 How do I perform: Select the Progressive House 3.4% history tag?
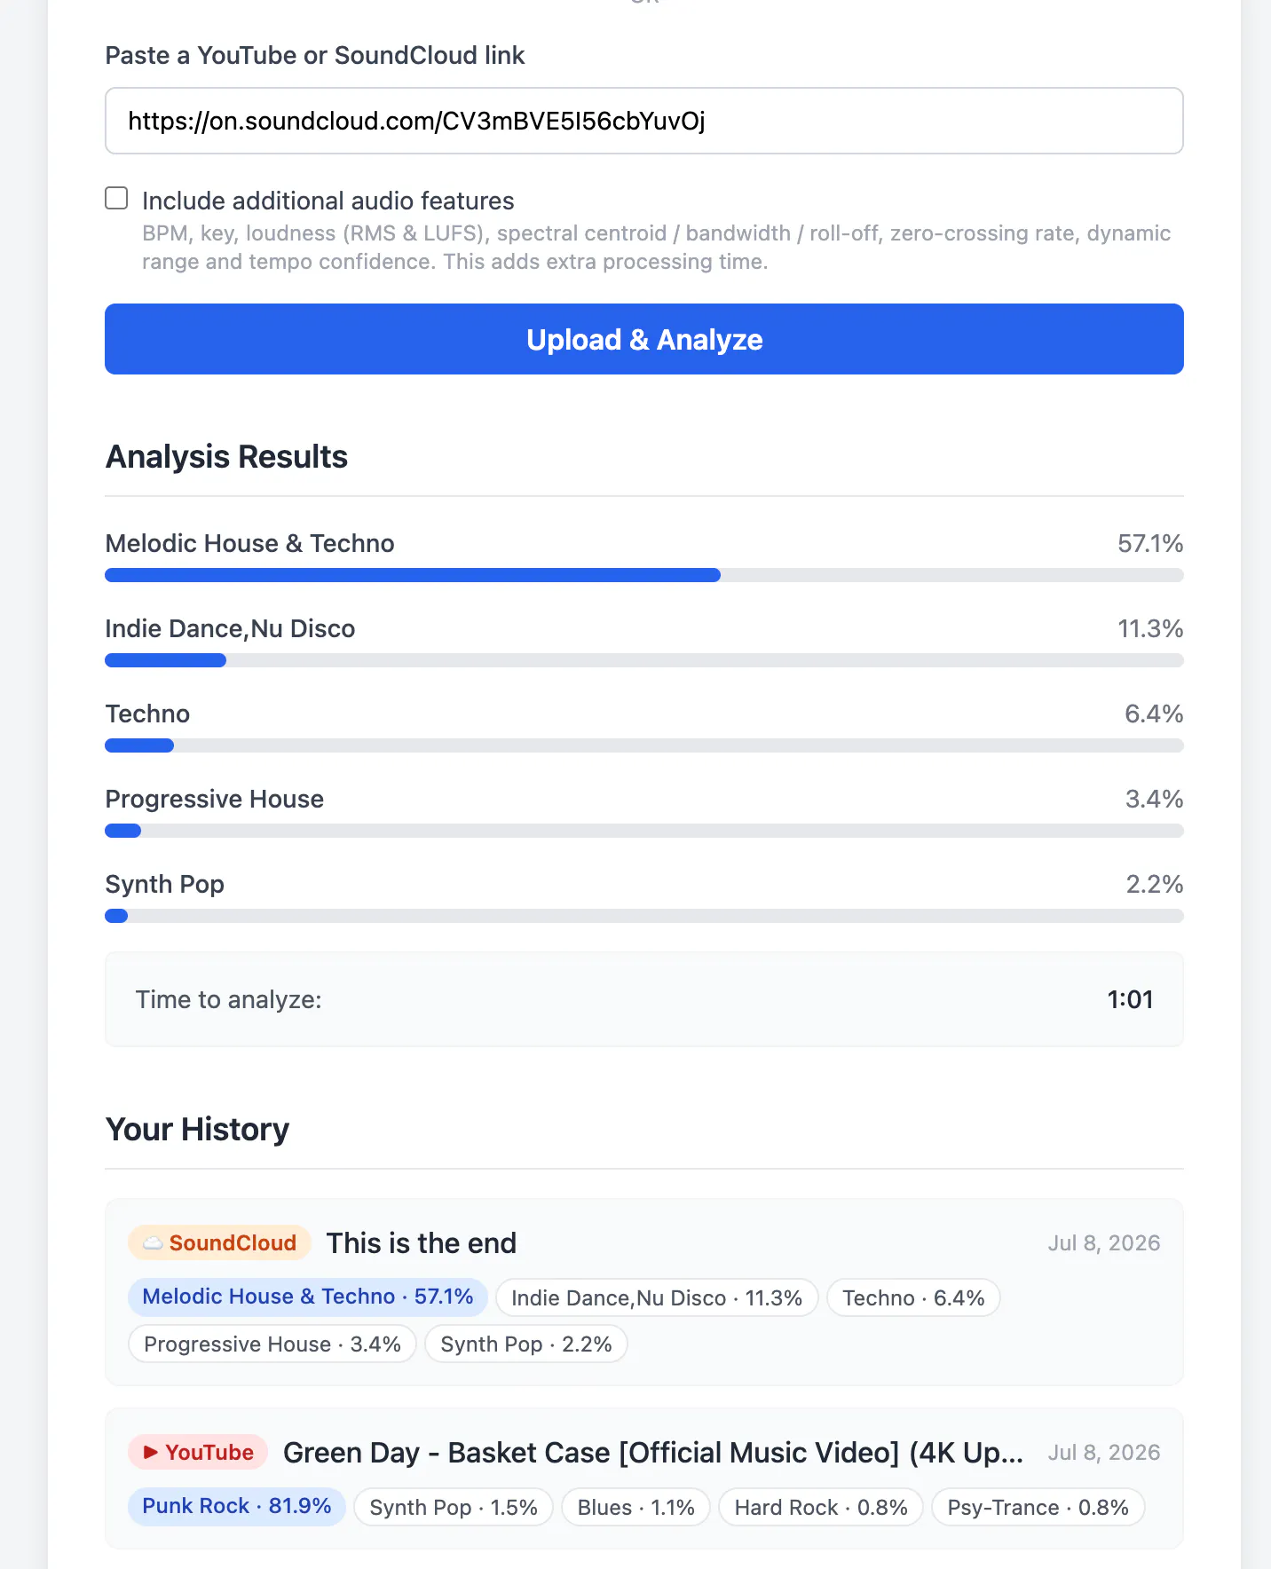(x=272, y=1344)
